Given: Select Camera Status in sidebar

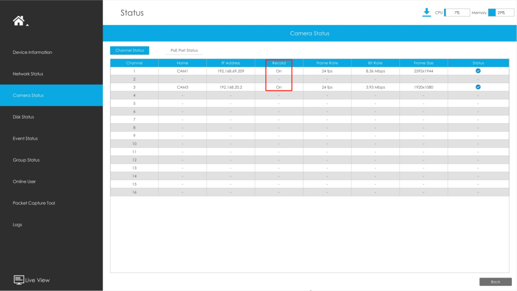Looking at the screenshot, I should point(51,95).
